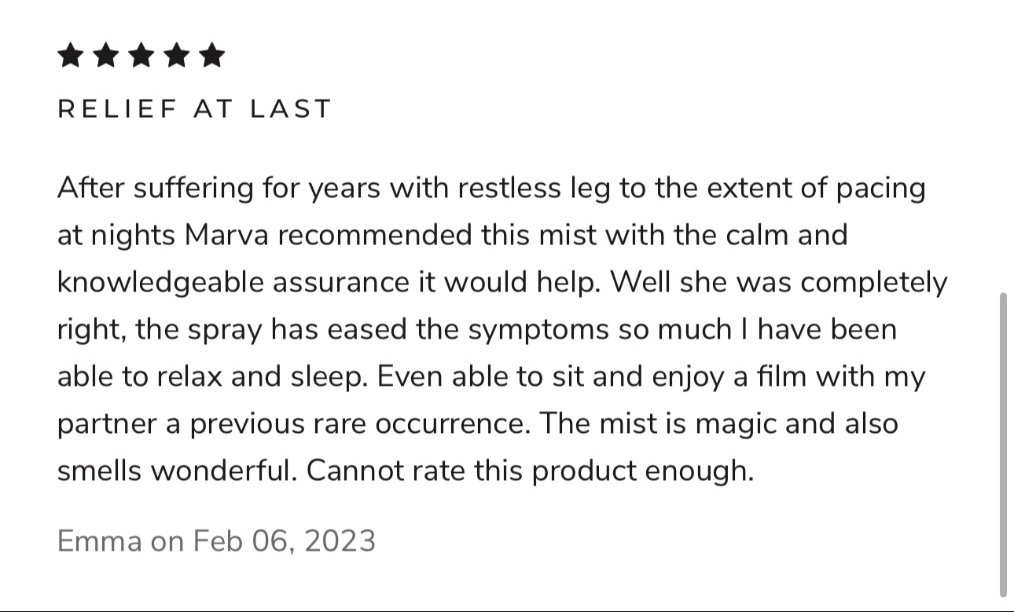
Task: Click the first star in the rating
Action: [70, 56]
